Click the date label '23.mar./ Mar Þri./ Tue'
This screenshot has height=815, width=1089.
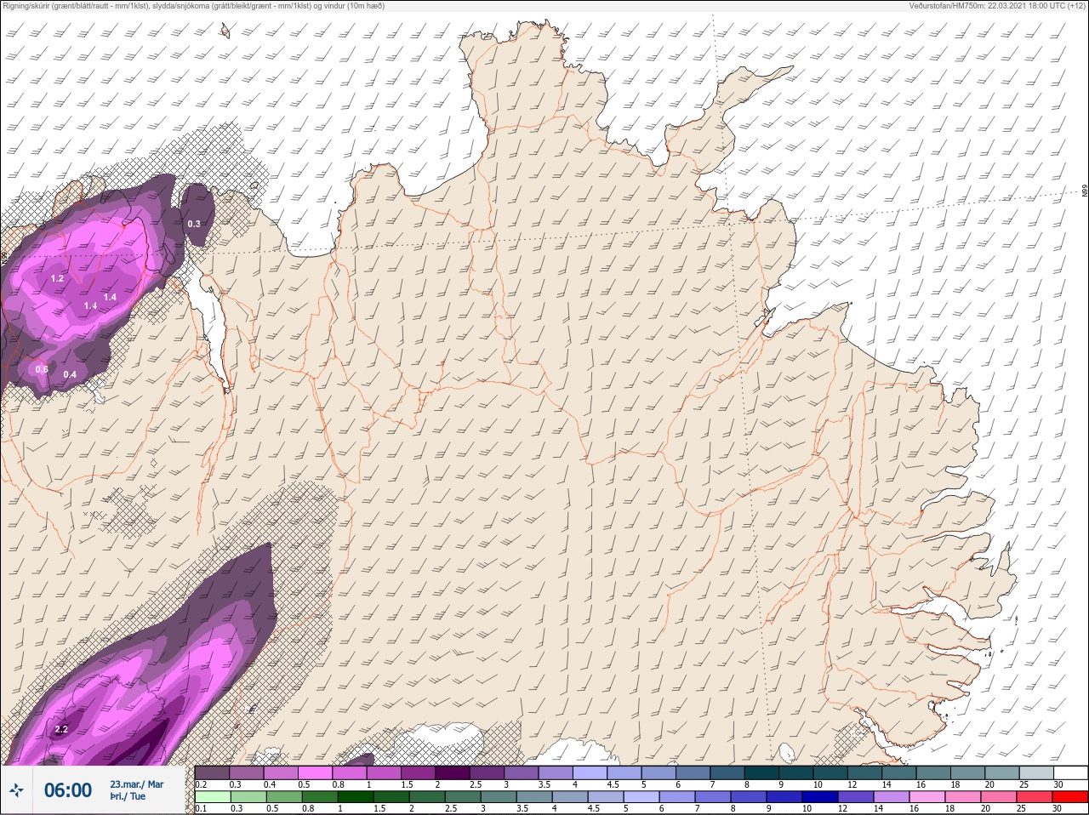pos(136,790)
